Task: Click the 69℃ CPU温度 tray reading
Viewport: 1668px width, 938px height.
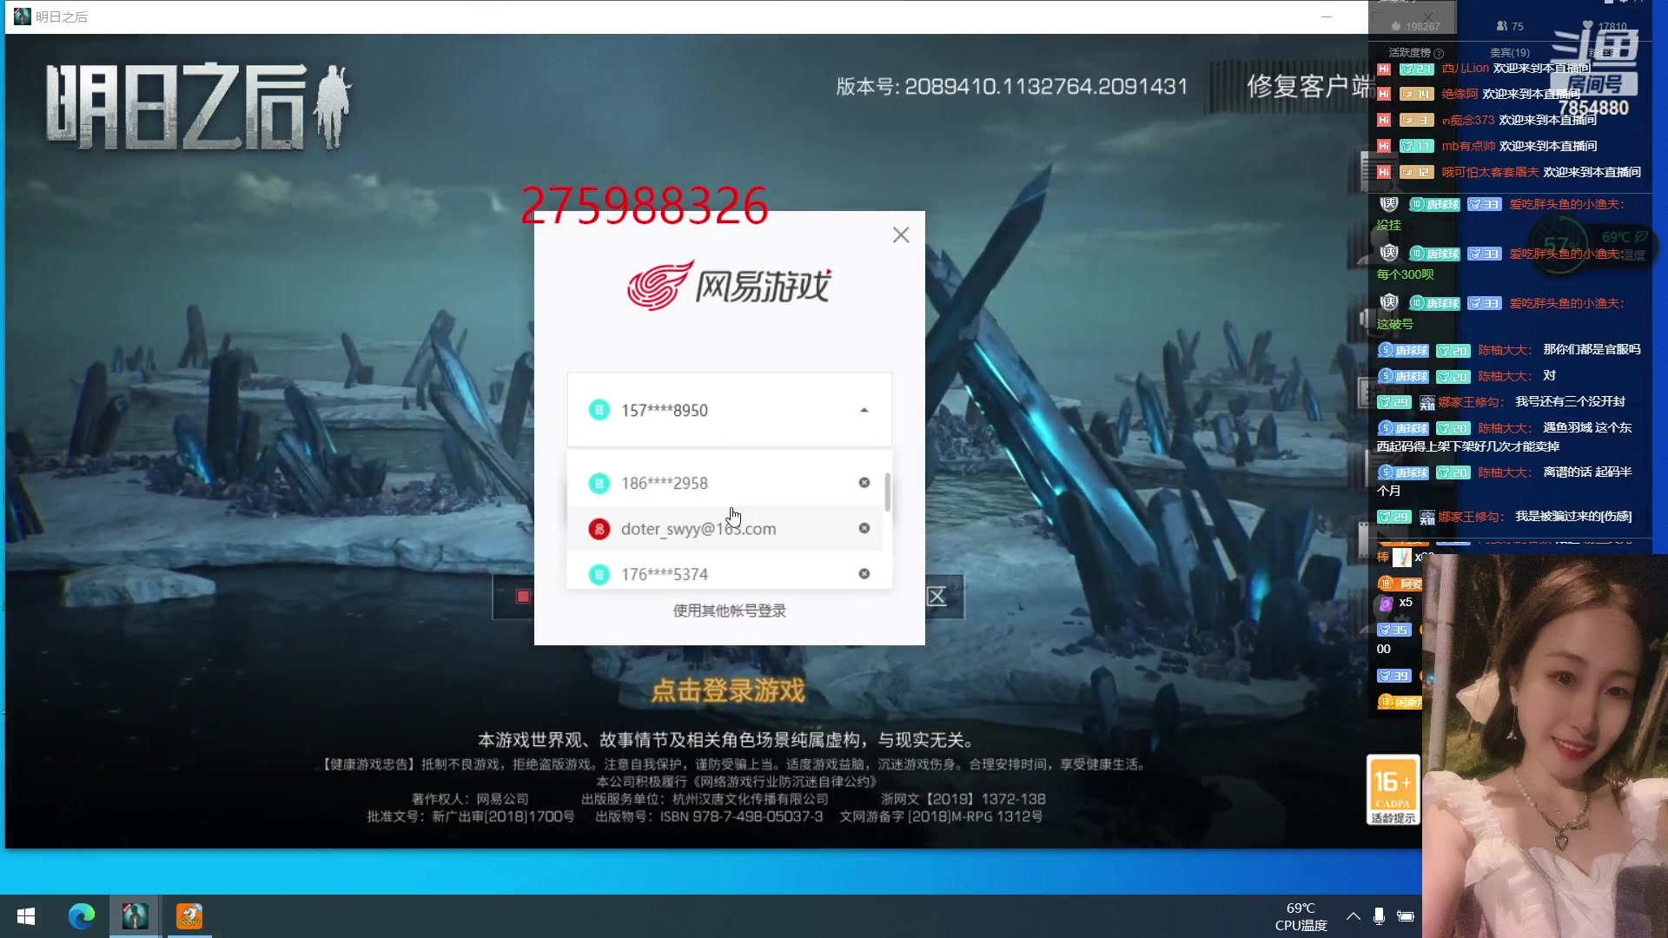Action: pos(1301,916)
